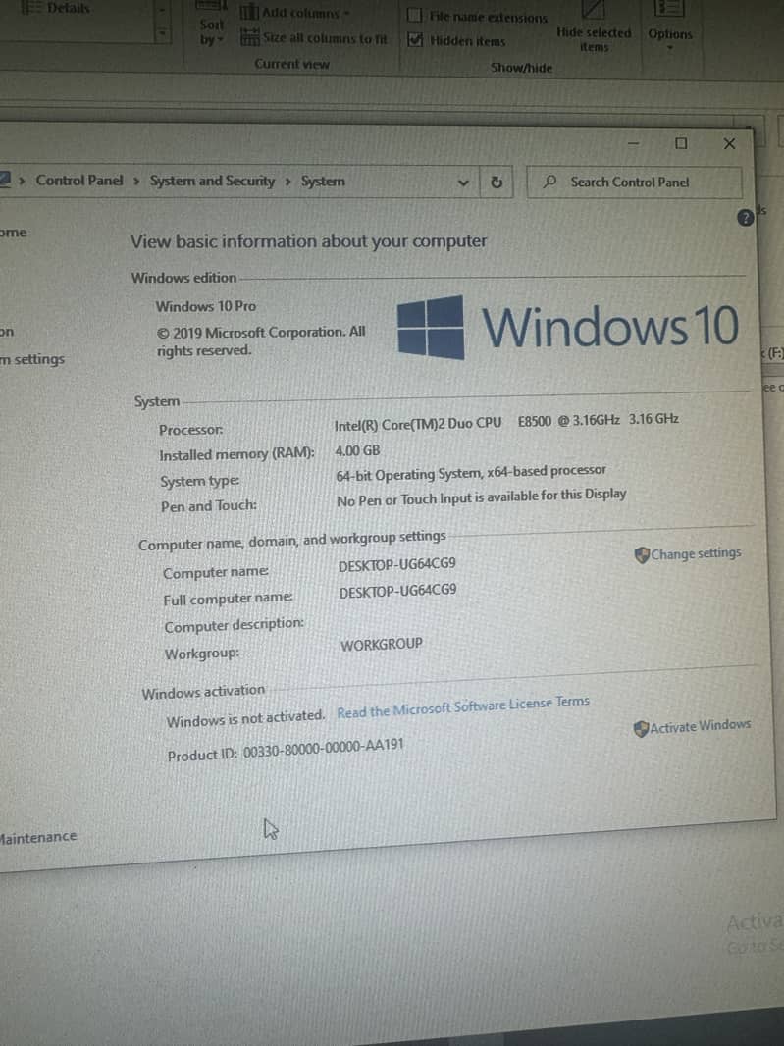Click Hide selected items icon in Explorer

593,11
